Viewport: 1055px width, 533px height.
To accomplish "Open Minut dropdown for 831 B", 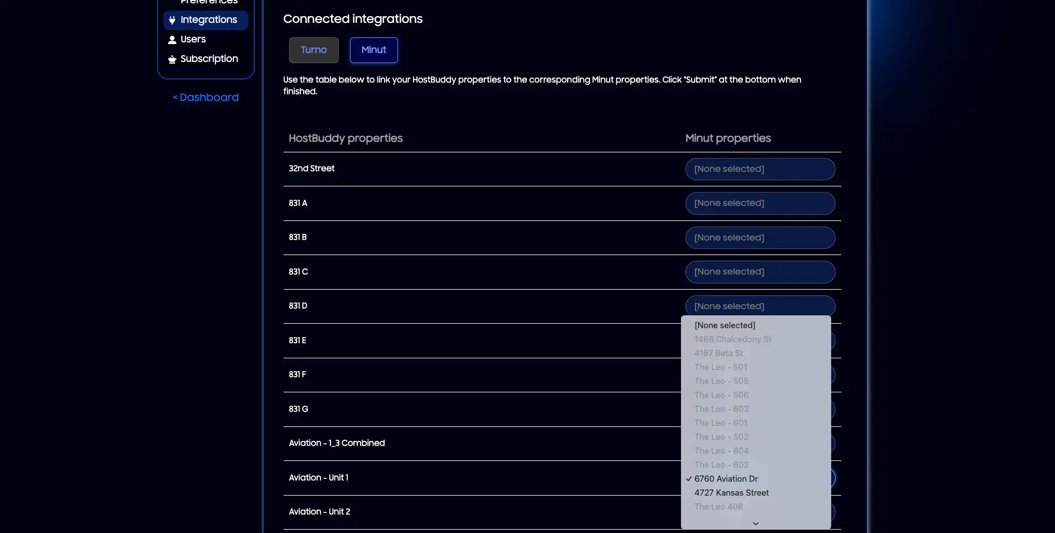I will [x=760, y=238].
